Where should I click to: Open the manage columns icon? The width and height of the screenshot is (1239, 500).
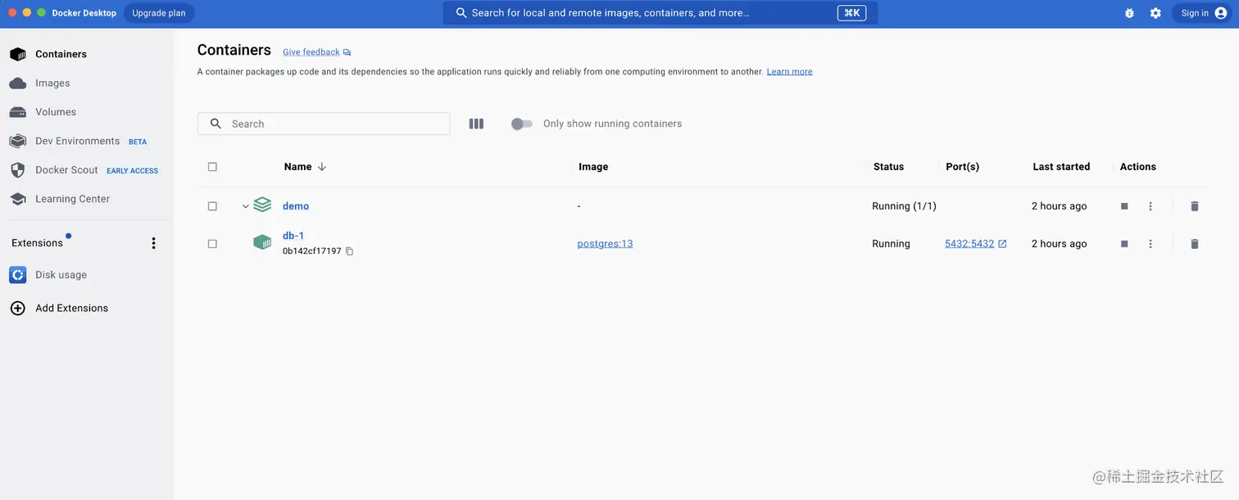[x=476, y=124]
